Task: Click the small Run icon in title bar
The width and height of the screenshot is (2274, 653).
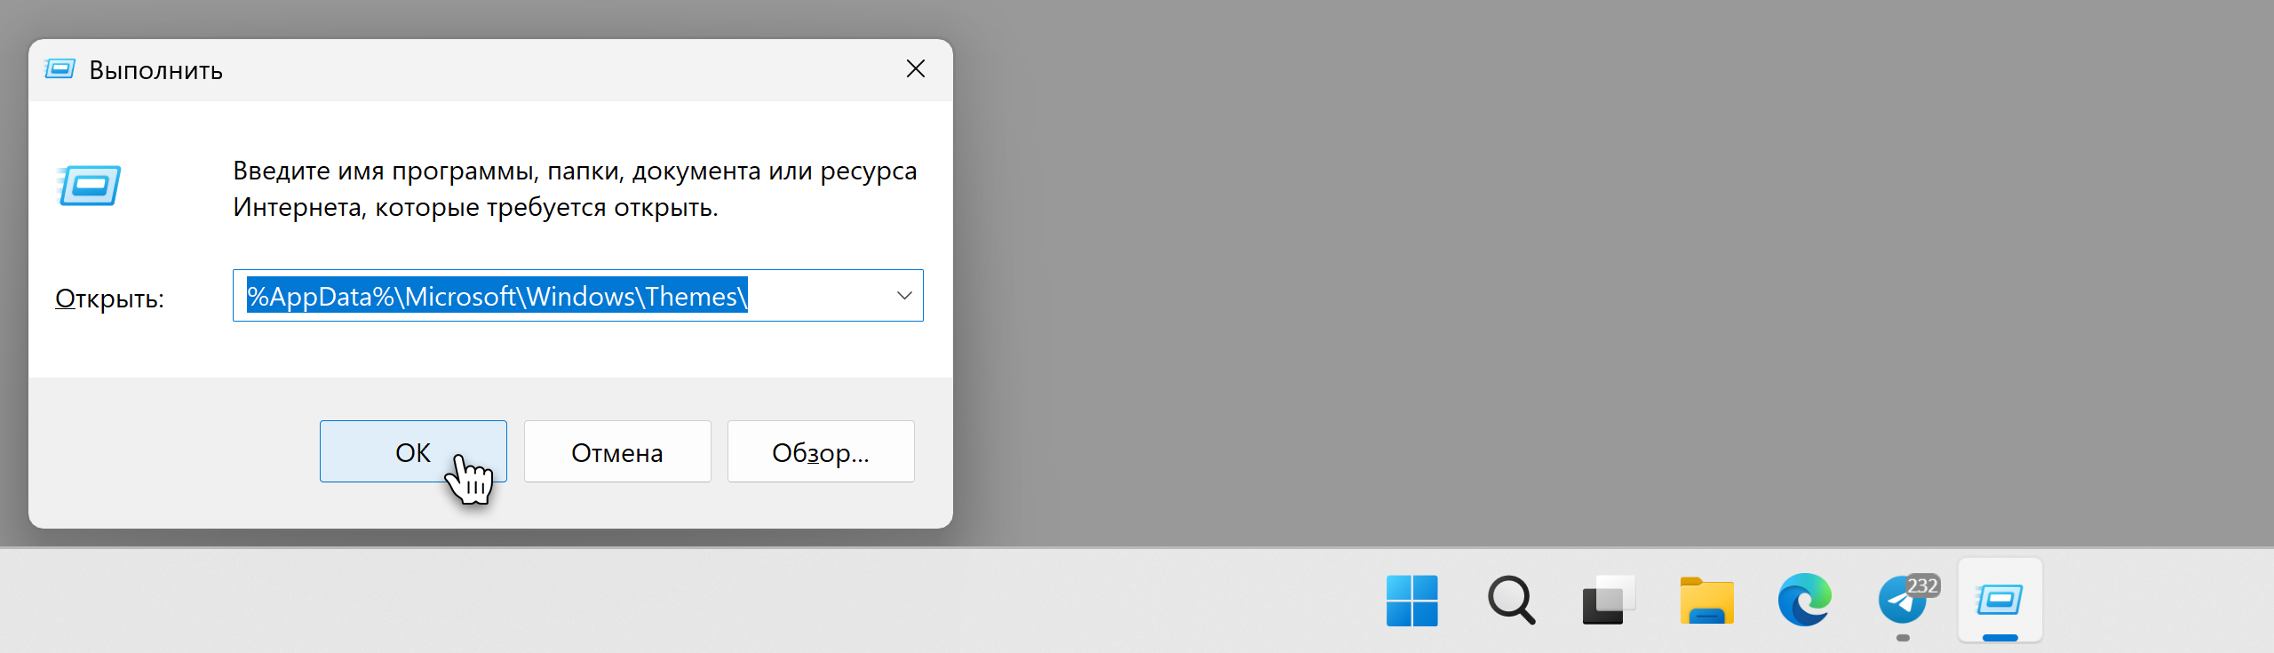Action: pyautogui.click(x=60, y=69)
